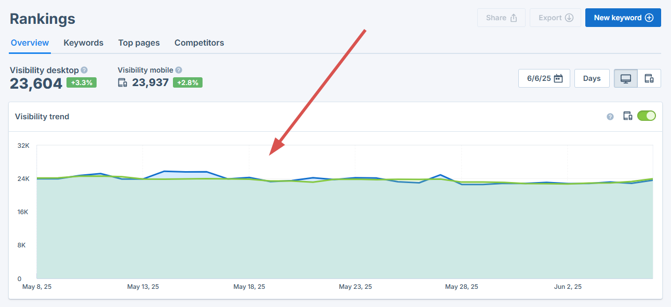Image resolution: width=671 pixels, height=307 pixels.
Task: Select the desktop monitor icon in device switcher
Action: point(625,78)
